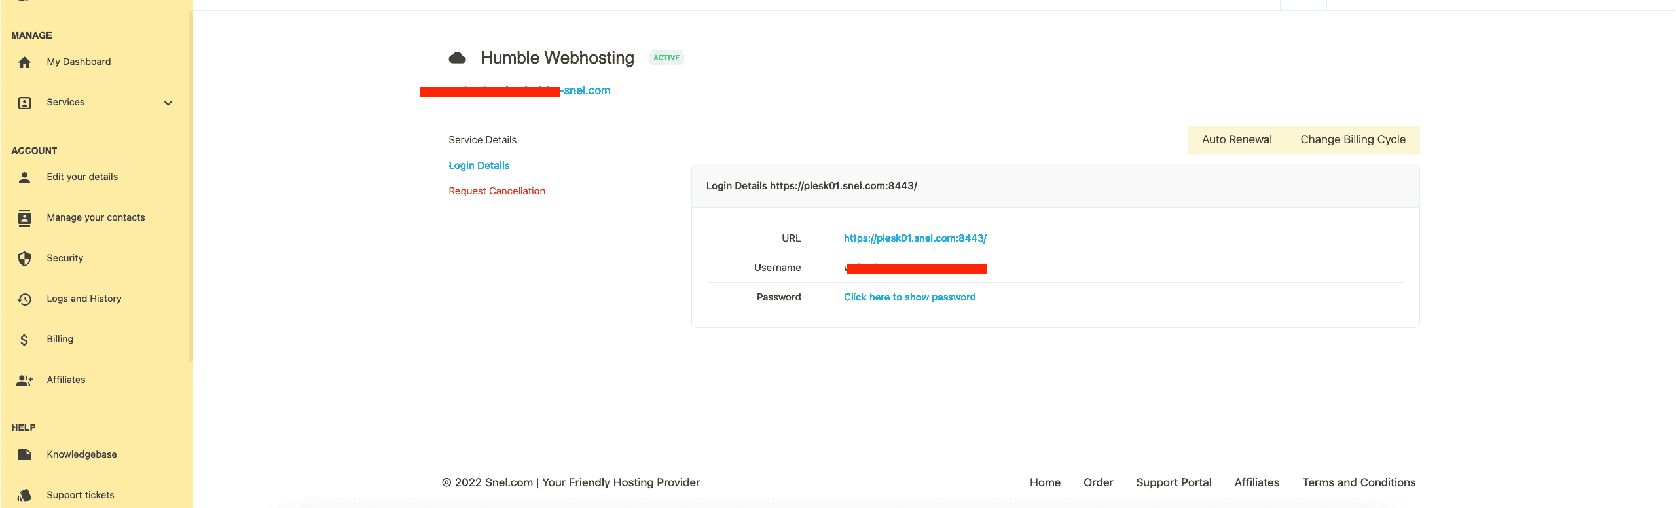Click the history clock icon beside Logs

pos(24,299)
